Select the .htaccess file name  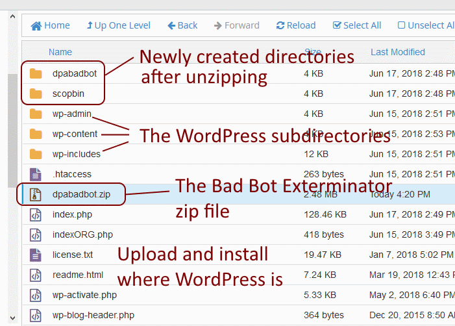[72, 174]
